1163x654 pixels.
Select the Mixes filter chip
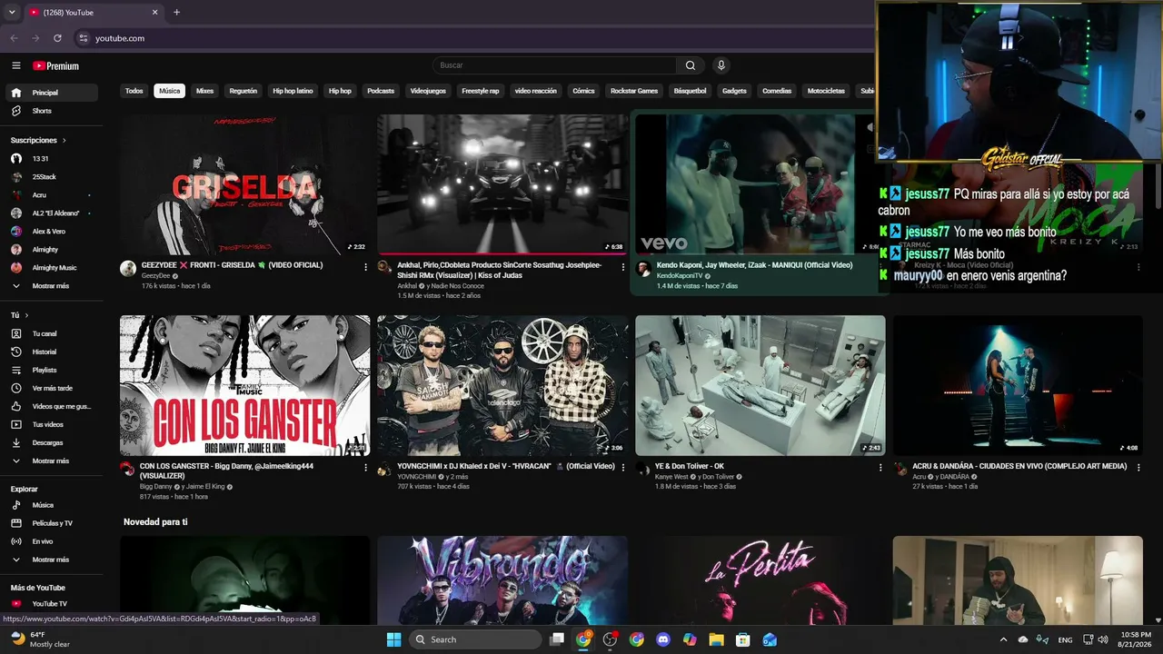click(205, 91)
